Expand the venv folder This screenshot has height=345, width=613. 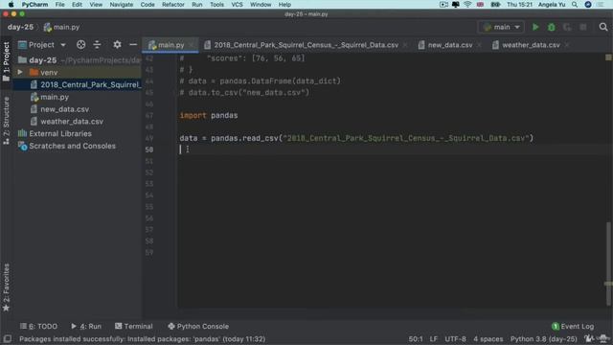tap(20, 73)
